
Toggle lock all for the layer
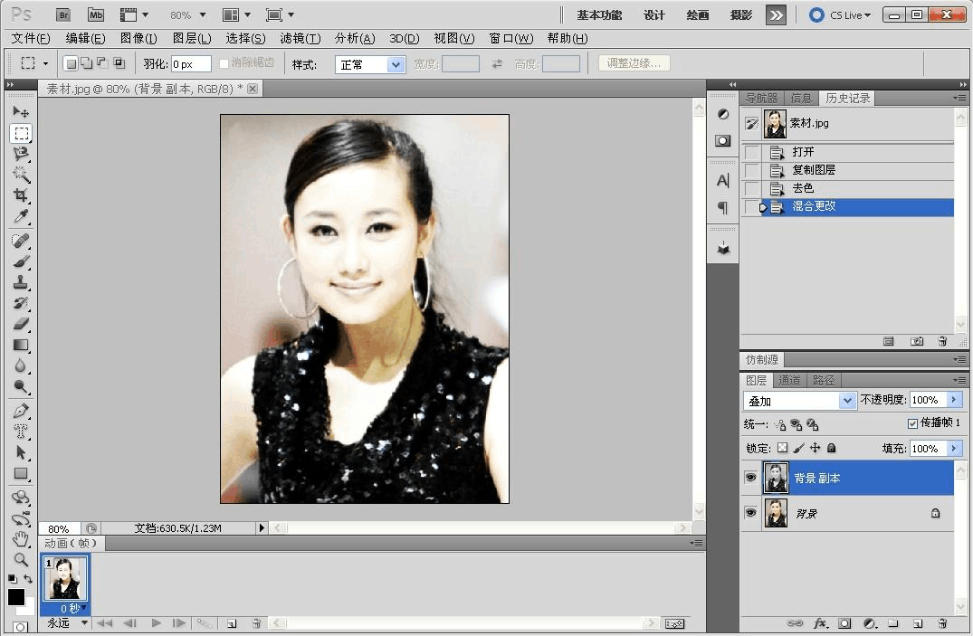click(832, 448)
